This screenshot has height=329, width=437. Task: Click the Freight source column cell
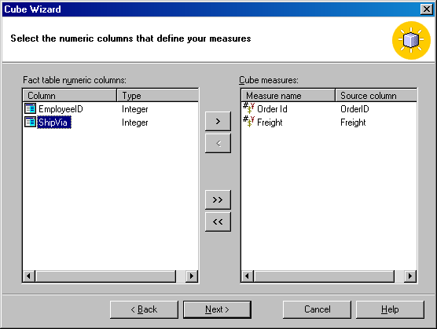(353, 122)
